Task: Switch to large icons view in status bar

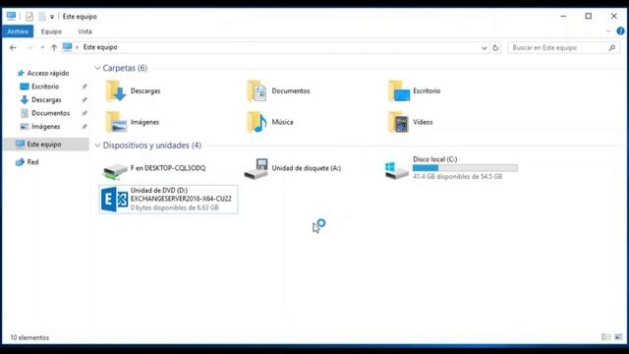Action: point(618,337)
